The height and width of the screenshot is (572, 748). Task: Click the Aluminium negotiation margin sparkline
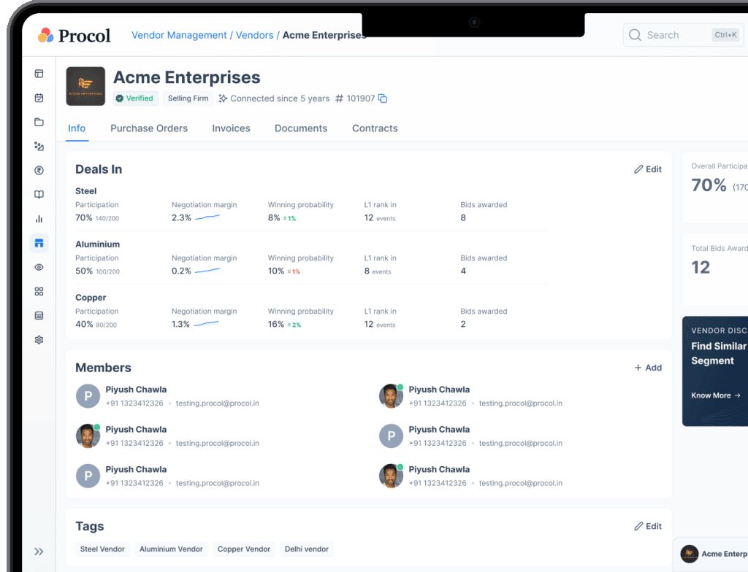207,271
